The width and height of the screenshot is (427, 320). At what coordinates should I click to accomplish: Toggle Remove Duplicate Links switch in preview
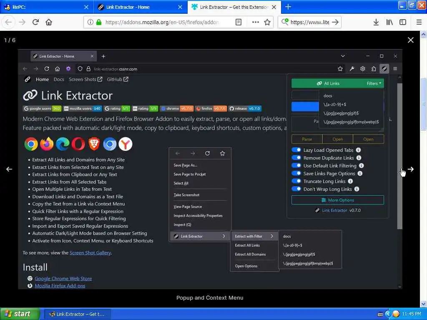click(296, 158)
